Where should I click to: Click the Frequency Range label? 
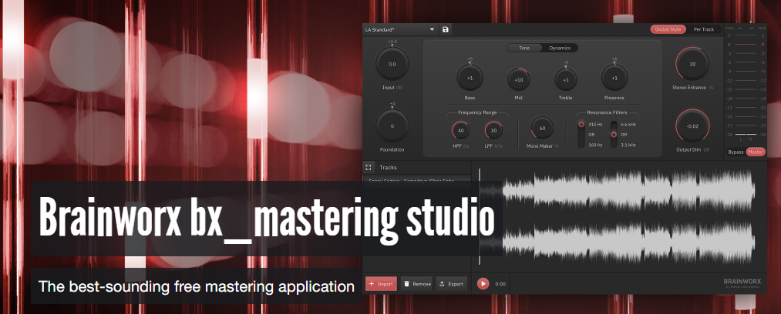click(477, 113)
